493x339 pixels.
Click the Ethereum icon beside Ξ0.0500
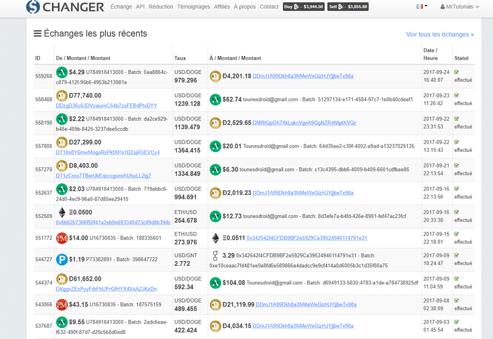coord(62,212)
